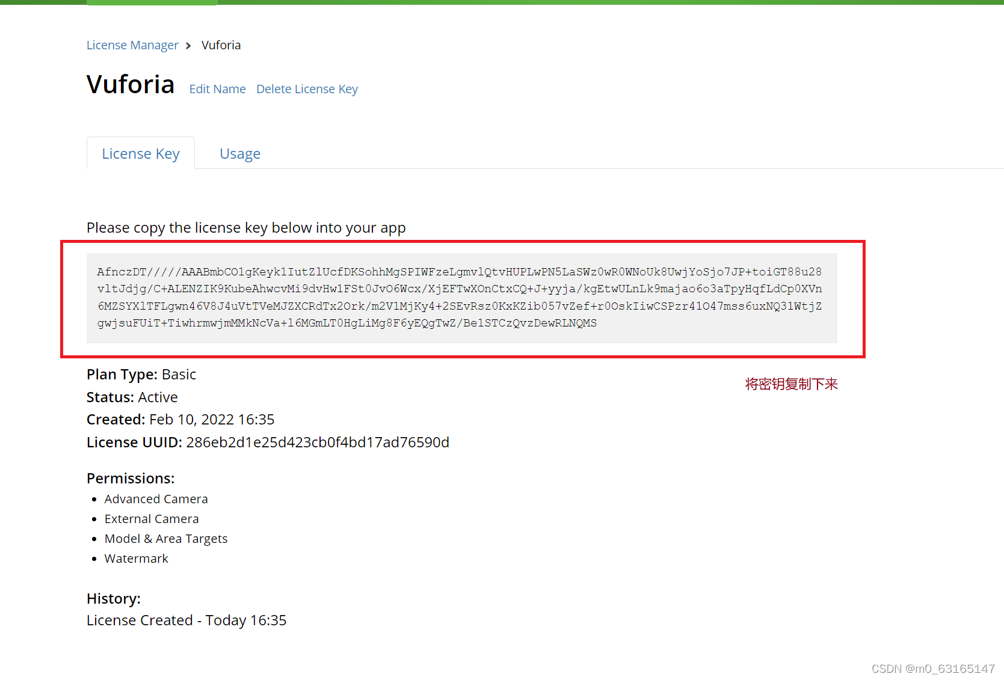
Task: Click the Permissions: heading
Action: pyautogui.click(x=131, y=479)
